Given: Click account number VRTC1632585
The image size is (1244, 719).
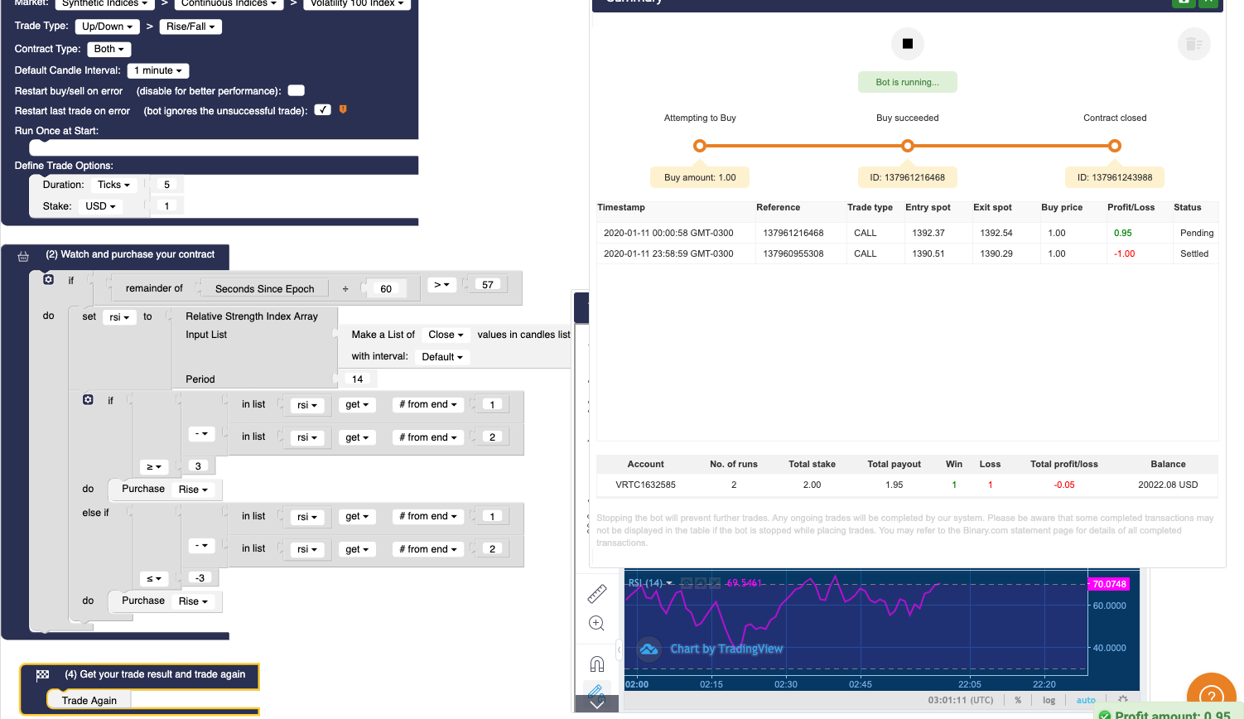Looking at the screenshot, I should tap(645, 485).
